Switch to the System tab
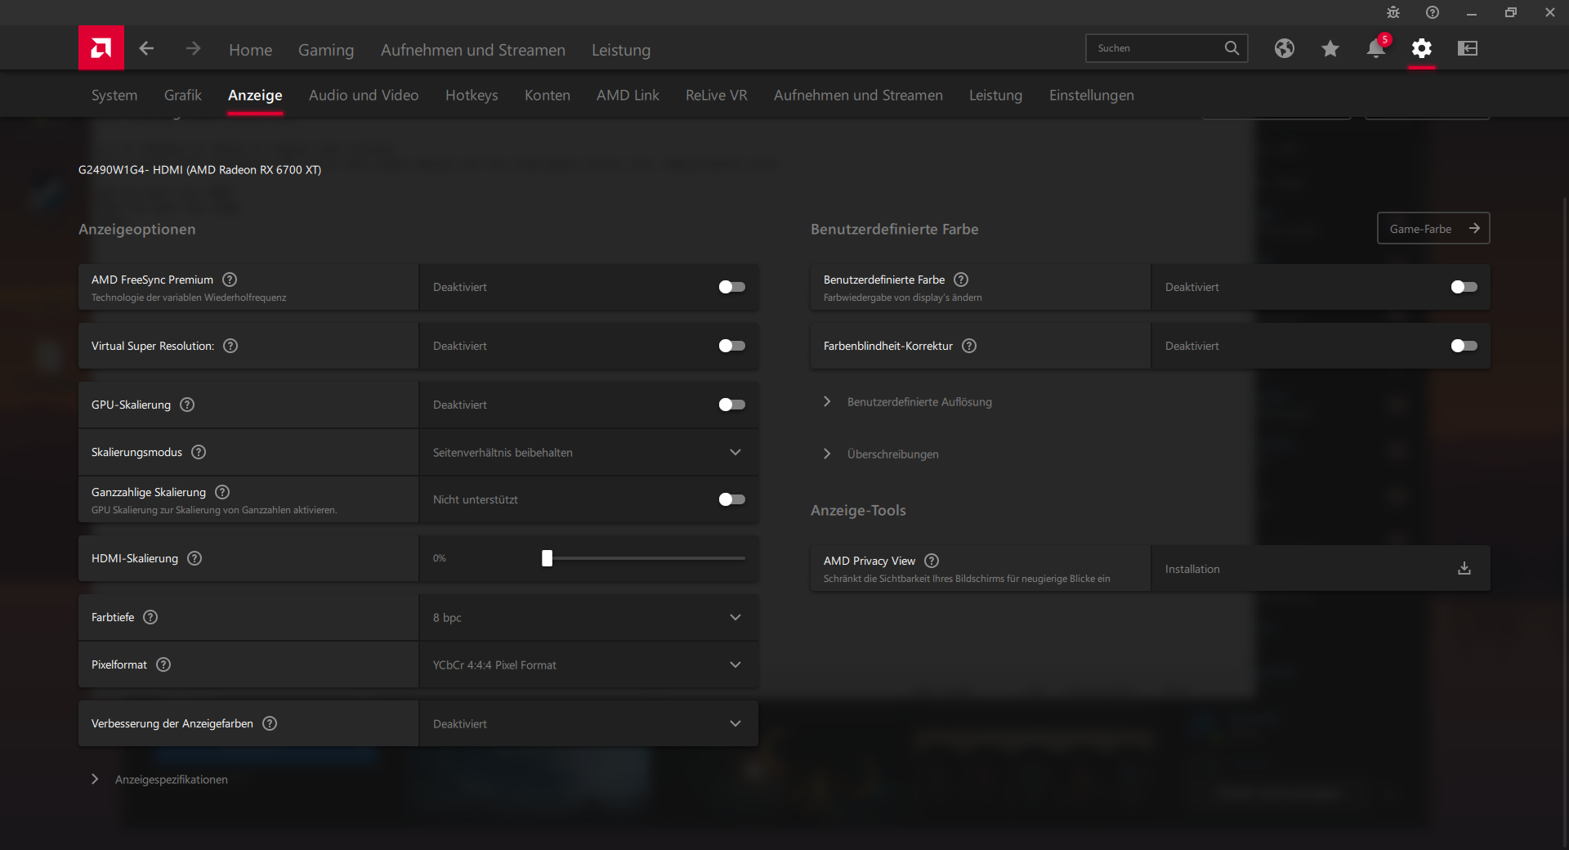This screenshot has width=1569, height=850. (x=114, y=95)
